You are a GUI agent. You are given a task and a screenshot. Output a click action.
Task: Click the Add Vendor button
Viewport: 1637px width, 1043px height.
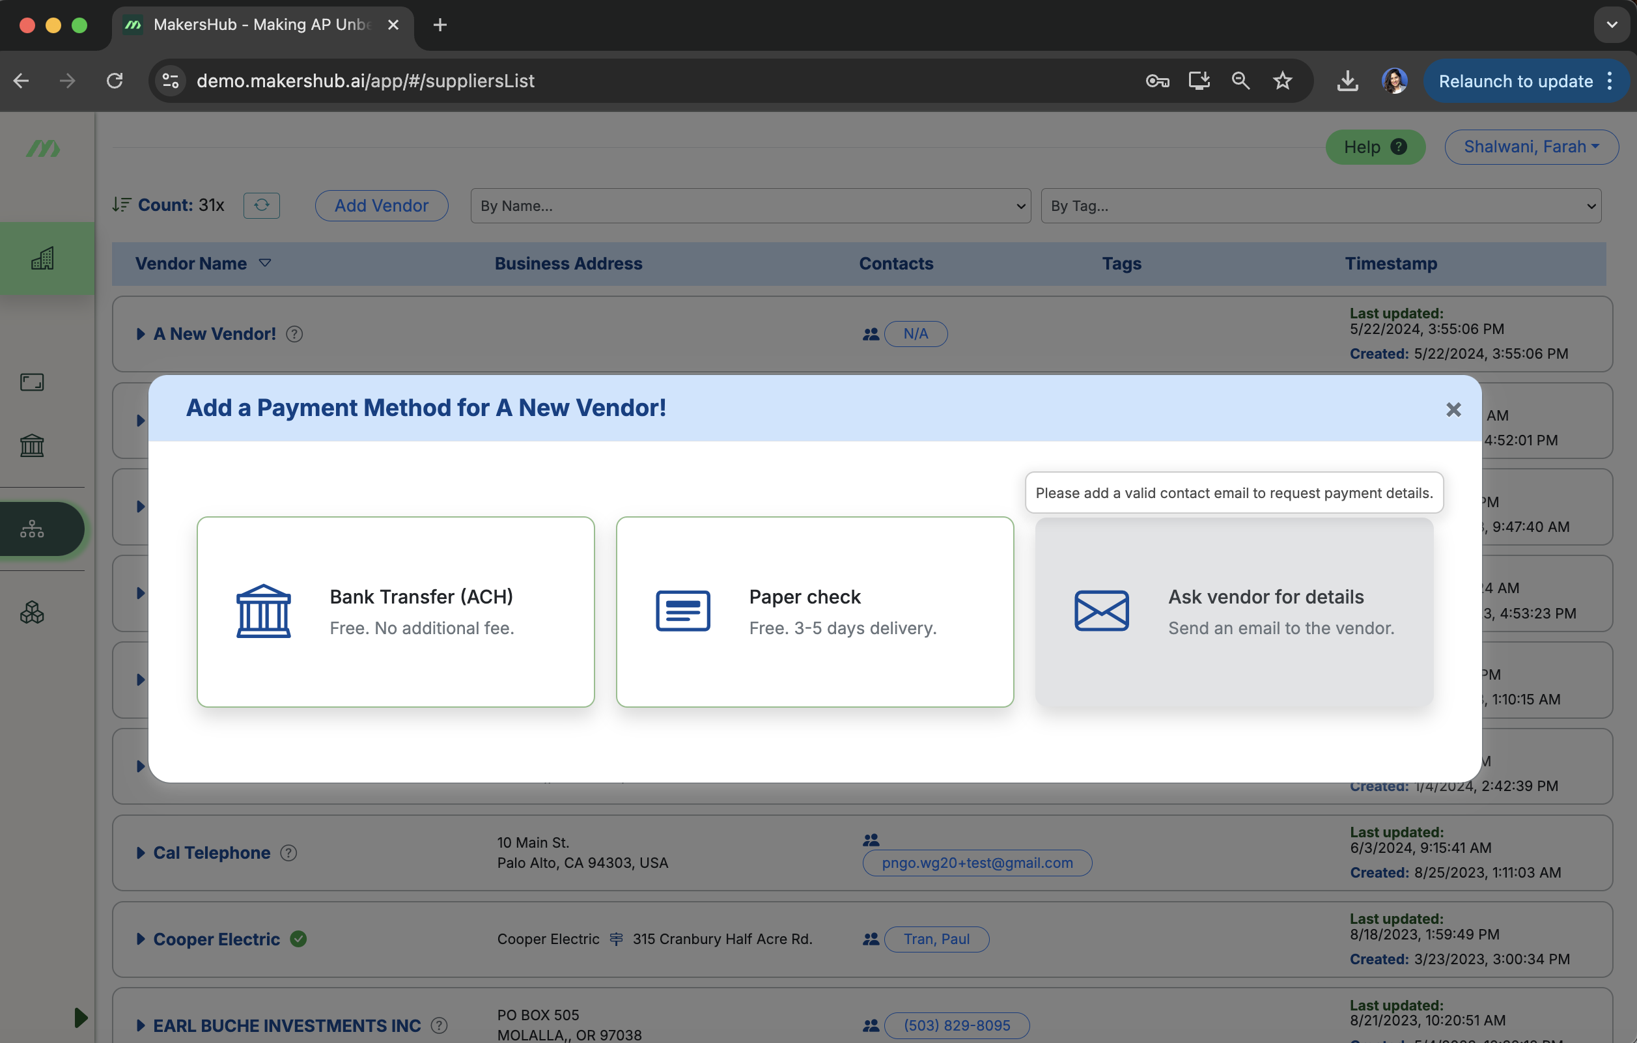(382, 205)
